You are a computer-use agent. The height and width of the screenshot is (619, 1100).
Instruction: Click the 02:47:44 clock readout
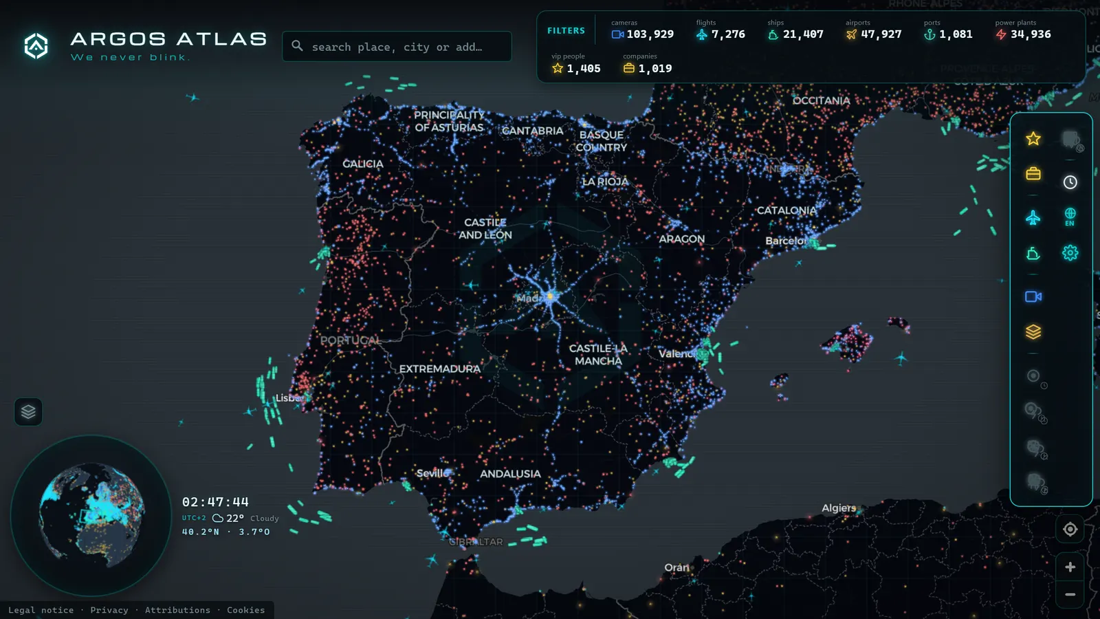215,502
